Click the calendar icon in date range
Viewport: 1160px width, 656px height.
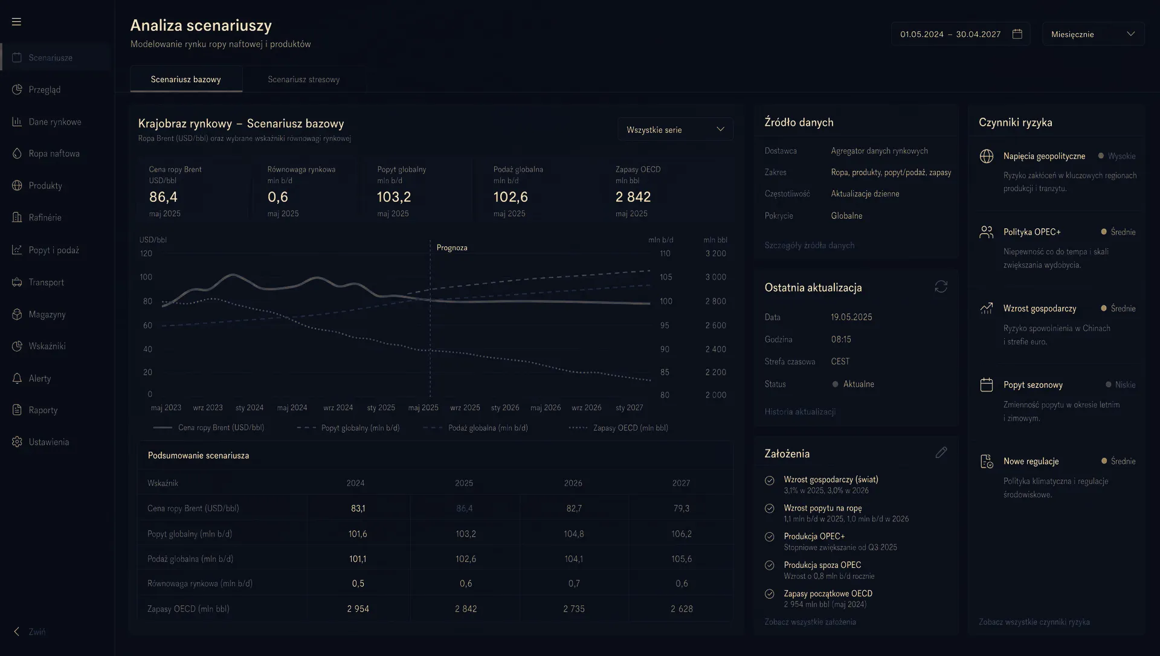(1017, 34)
